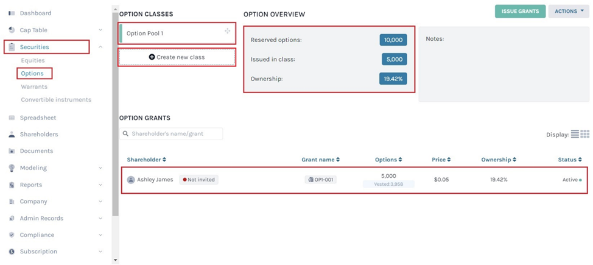This screenshot has height=265, width=593.
Task: Expand the Subscription chevron
Action: tap(100, 252)
